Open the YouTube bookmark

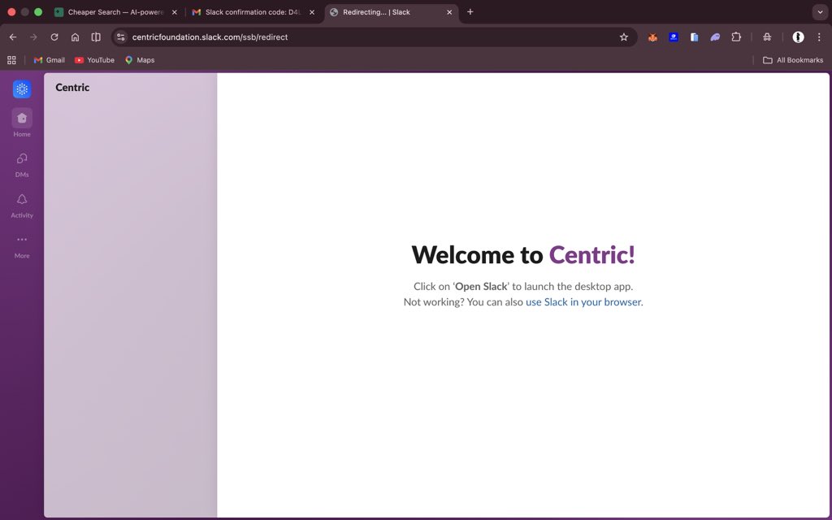pyautogui.click(x=94, y=60)
